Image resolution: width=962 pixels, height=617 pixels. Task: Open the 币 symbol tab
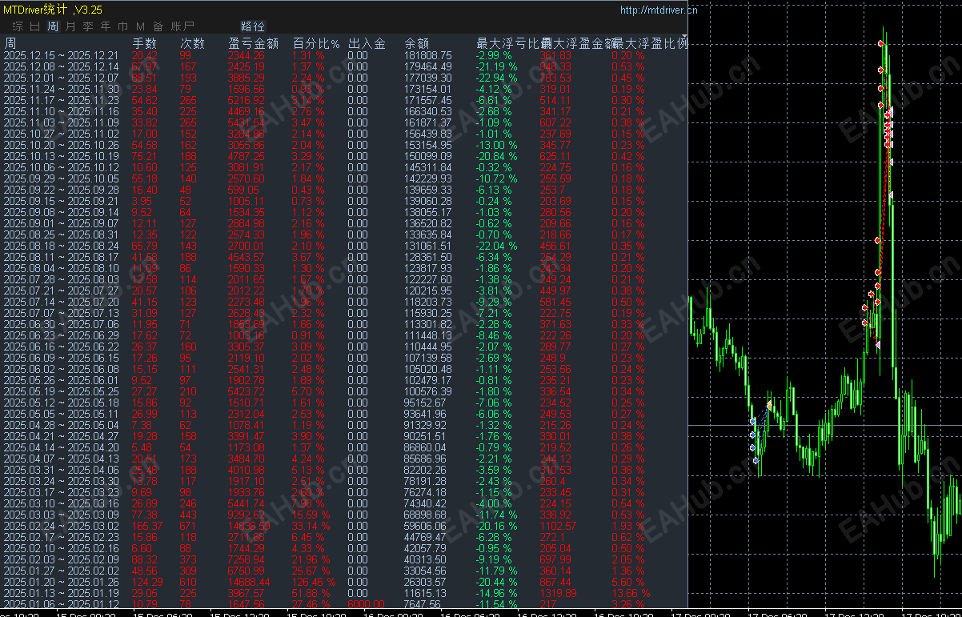(123, 26)
